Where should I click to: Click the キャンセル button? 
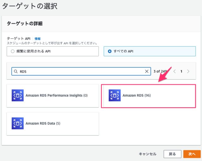tap(147, 154)
